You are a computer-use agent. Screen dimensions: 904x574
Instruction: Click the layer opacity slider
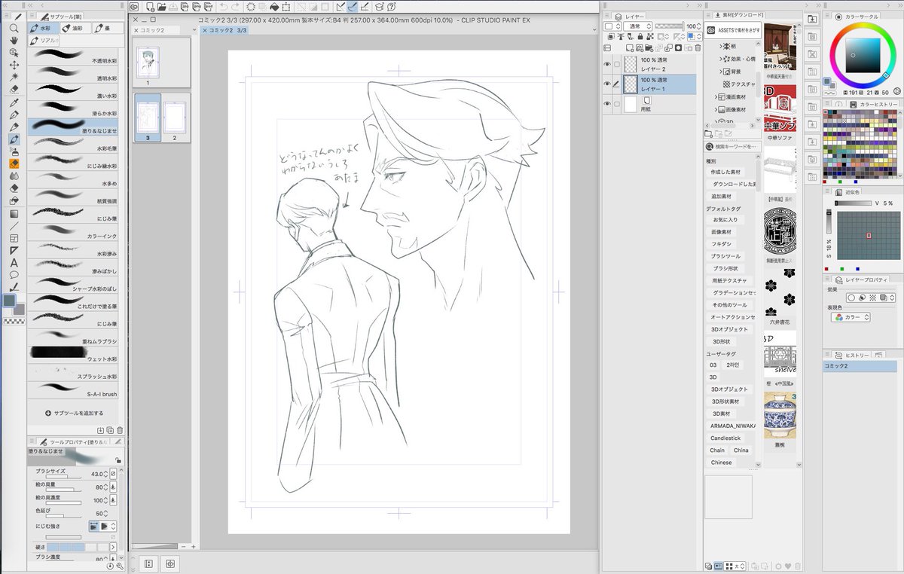[670, 26]
